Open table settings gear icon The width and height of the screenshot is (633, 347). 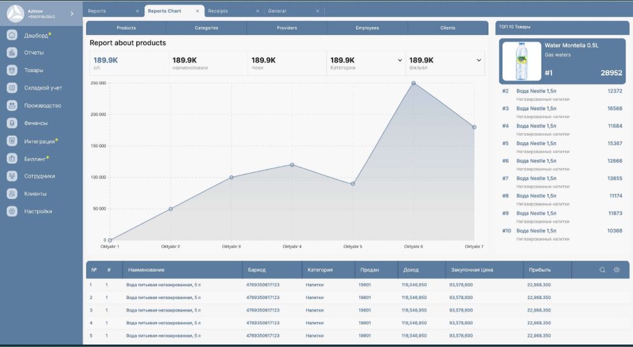click(617, 270)
